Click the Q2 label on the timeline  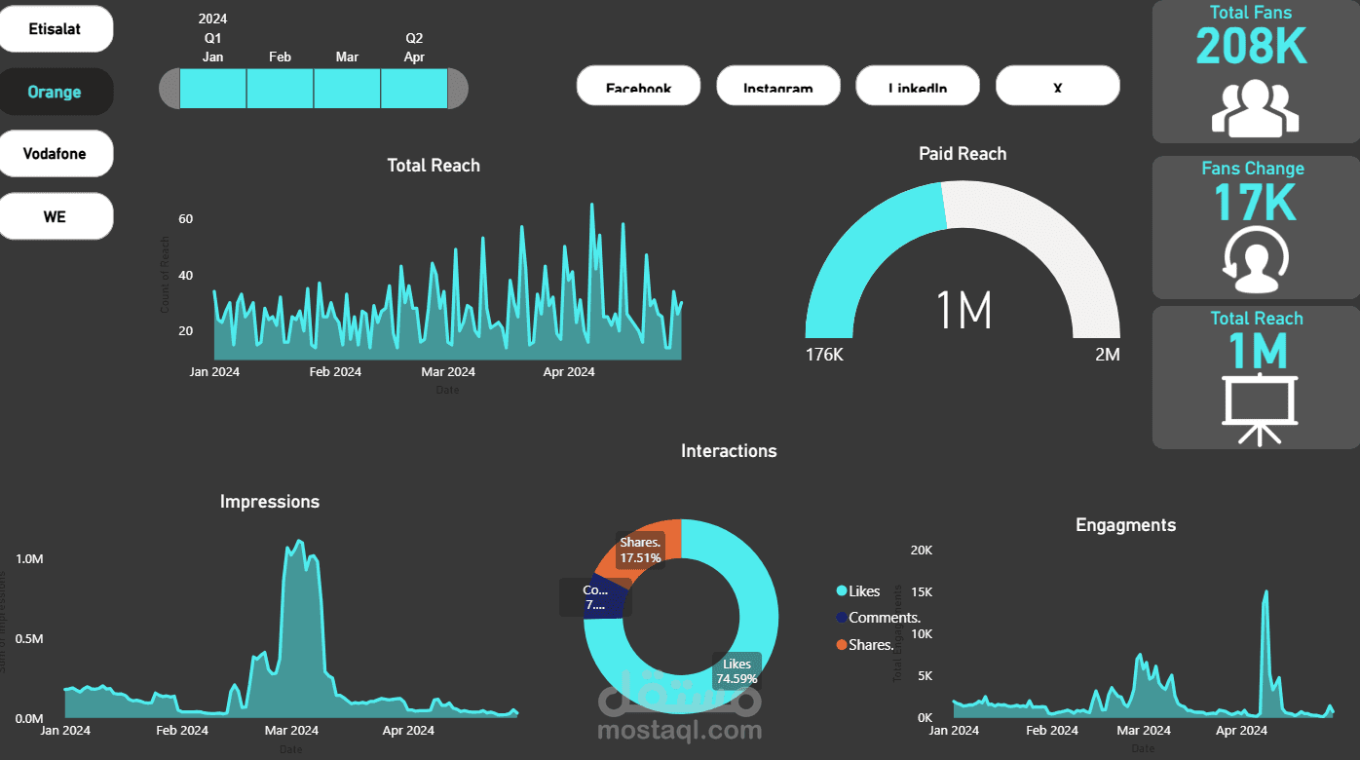[x=414, y=39]
